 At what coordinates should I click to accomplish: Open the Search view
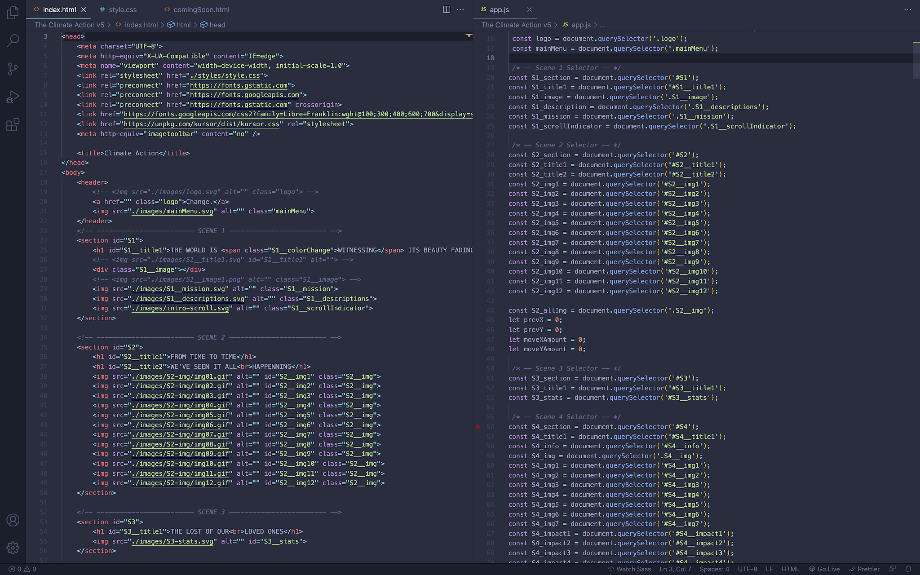click(13, 40)
